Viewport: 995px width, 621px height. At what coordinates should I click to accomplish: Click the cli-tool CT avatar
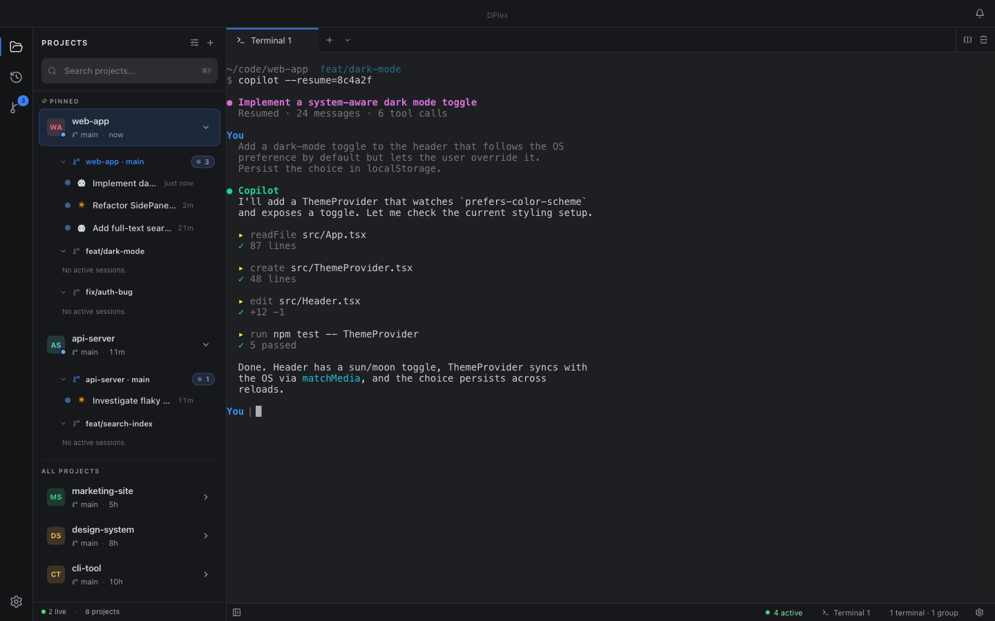click(x=56, y=574)
